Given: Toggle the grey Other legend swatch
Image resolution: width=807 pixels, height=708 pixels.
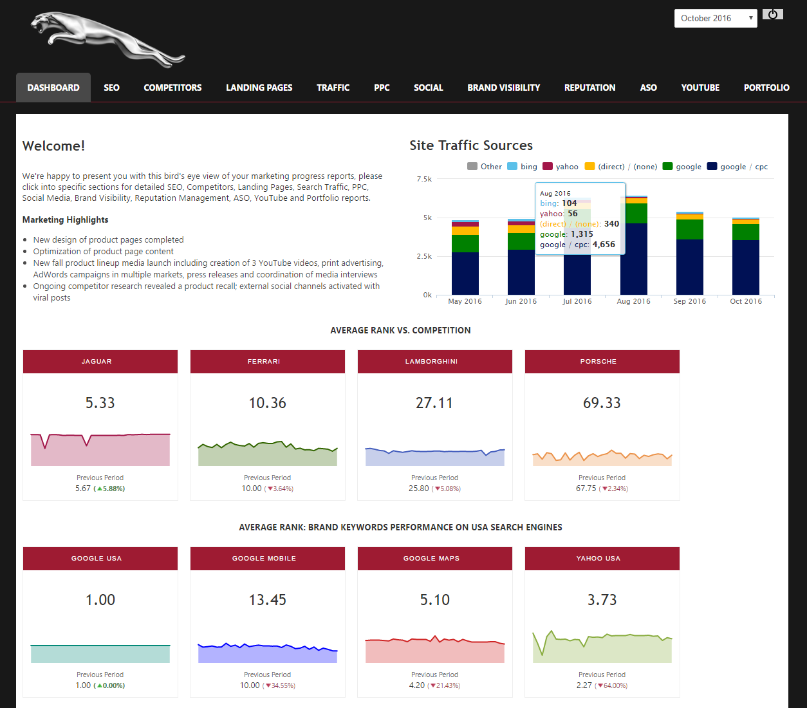Looking at the screenshot, I should point(472,166).
